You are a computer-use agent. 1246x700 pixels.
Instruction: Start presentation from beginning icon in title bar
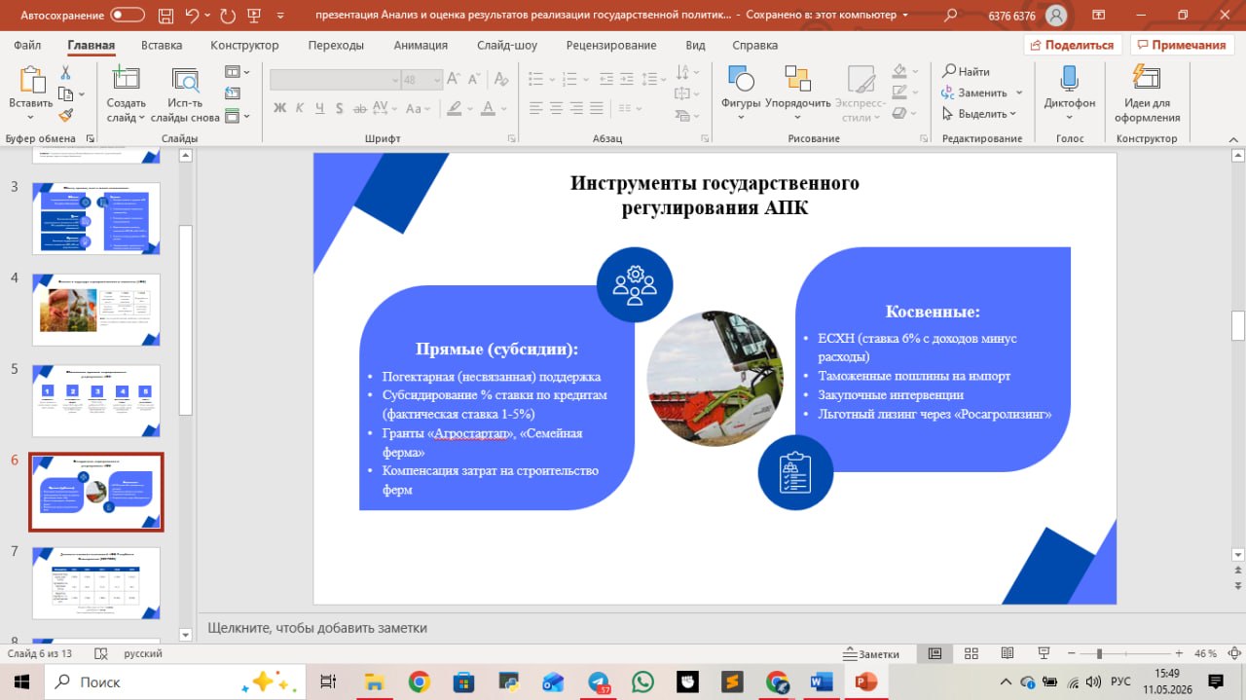[x=256, y=16]
